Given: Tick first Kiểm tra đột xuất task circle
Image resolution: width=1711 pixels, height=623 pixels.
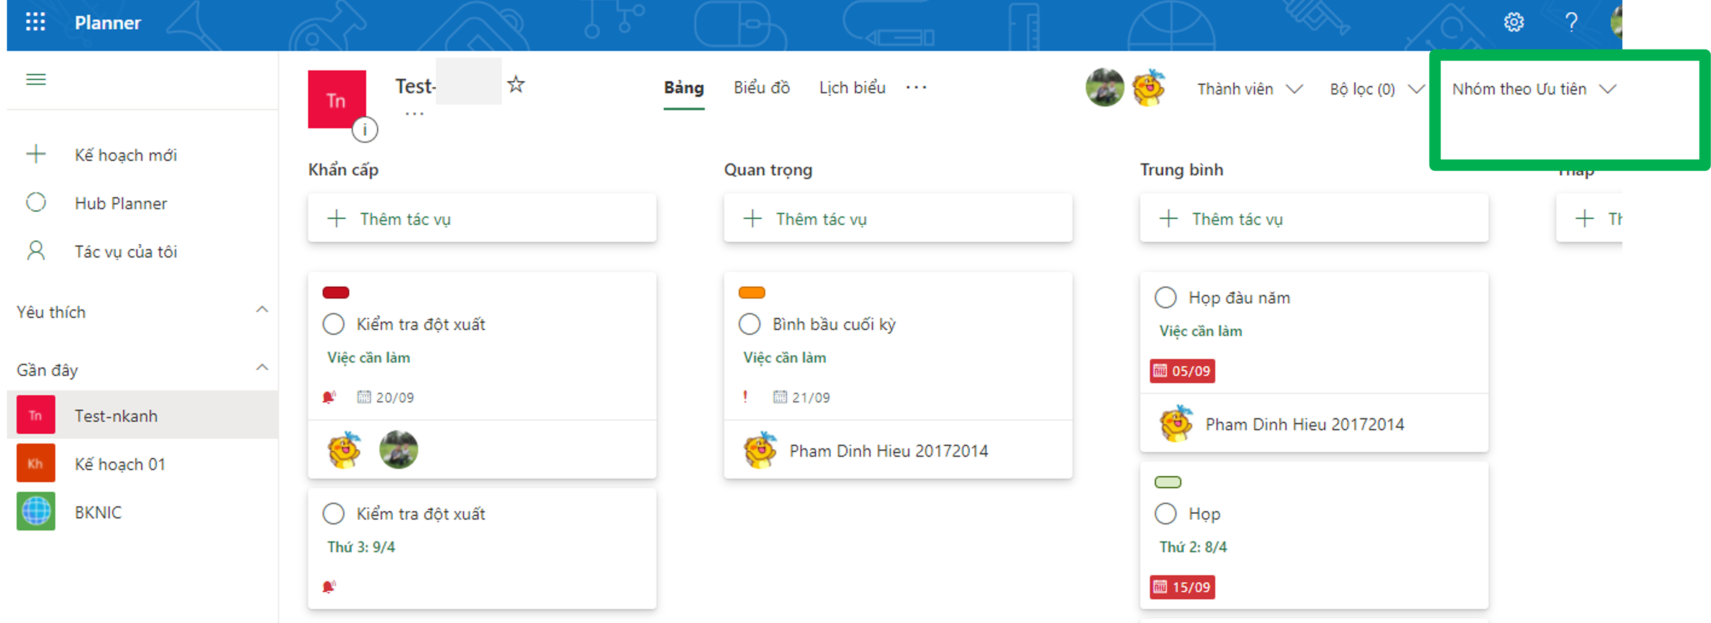Looking at the screenshot, I should [334, 324].
